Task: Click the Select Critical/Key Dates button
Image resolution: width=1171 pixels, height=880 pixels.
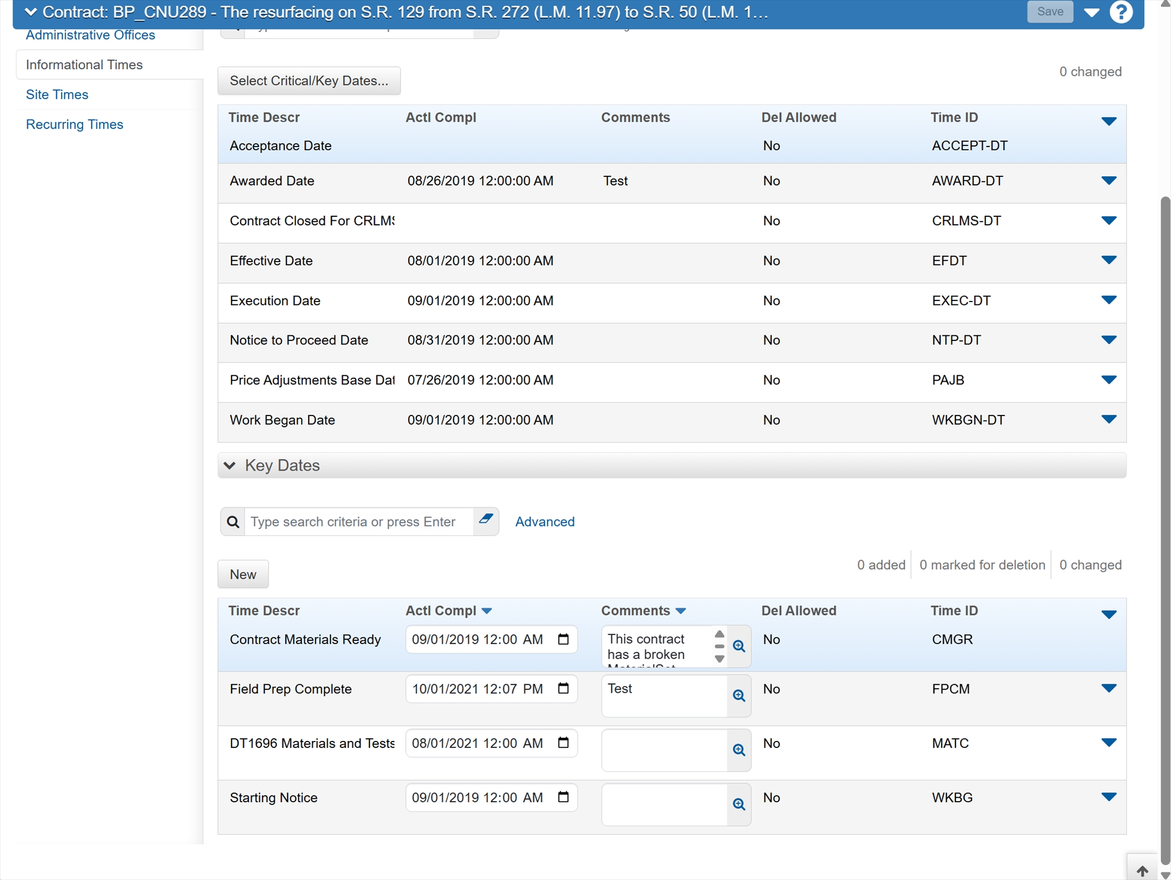Action: coord(309,81)
